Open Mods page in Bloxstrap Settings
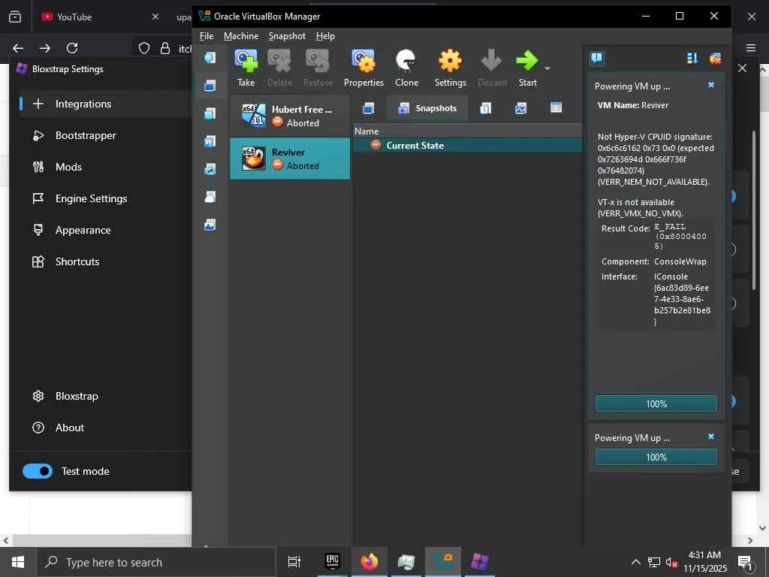Screen dimensions: 769x577 coord(105,167)
